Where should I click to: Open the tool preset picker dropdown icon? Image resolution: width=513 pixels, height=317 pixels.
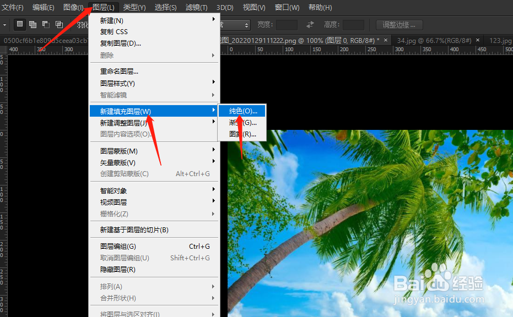5,25
